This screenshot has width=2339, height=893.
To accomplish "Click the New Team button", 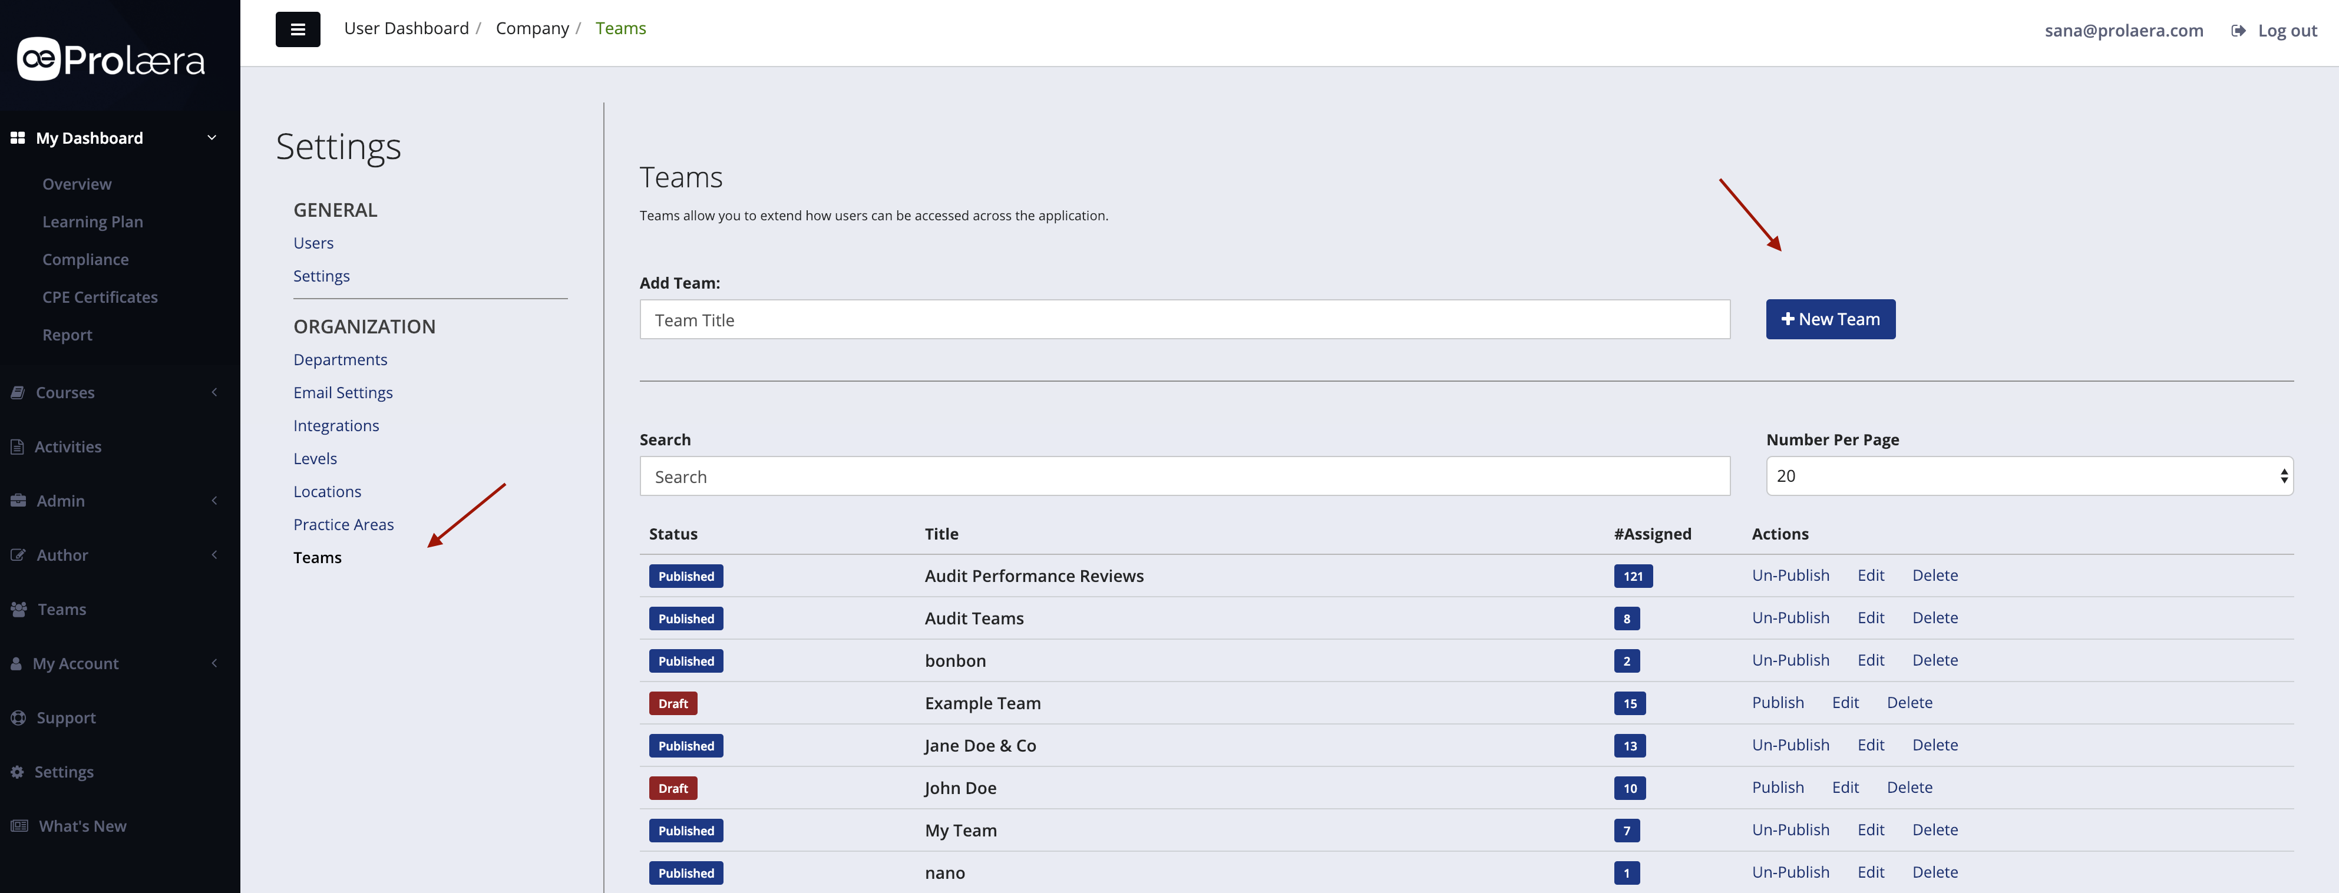I will pos(1831,319).
